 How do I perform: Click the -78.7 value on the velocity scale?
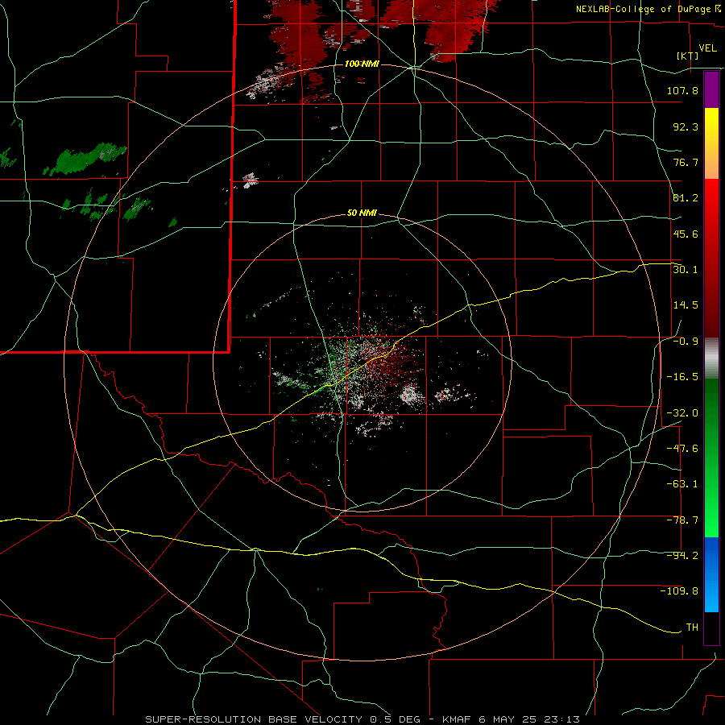pyautogui.click(x=682, y=520)
